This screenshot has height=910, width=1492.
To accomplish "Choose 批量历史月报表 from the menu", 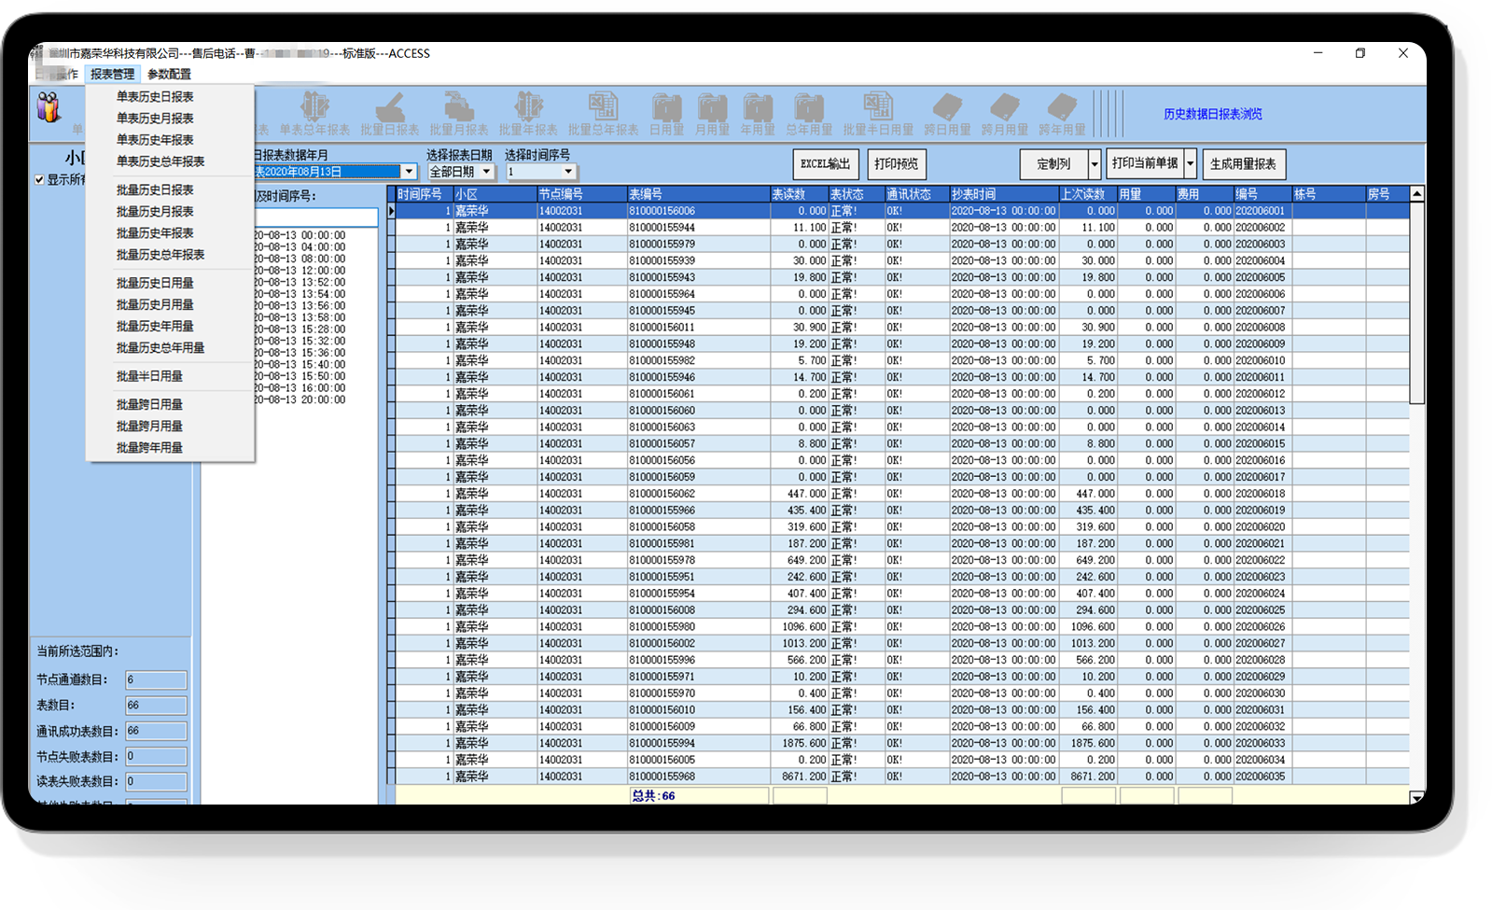I will 155,212.
